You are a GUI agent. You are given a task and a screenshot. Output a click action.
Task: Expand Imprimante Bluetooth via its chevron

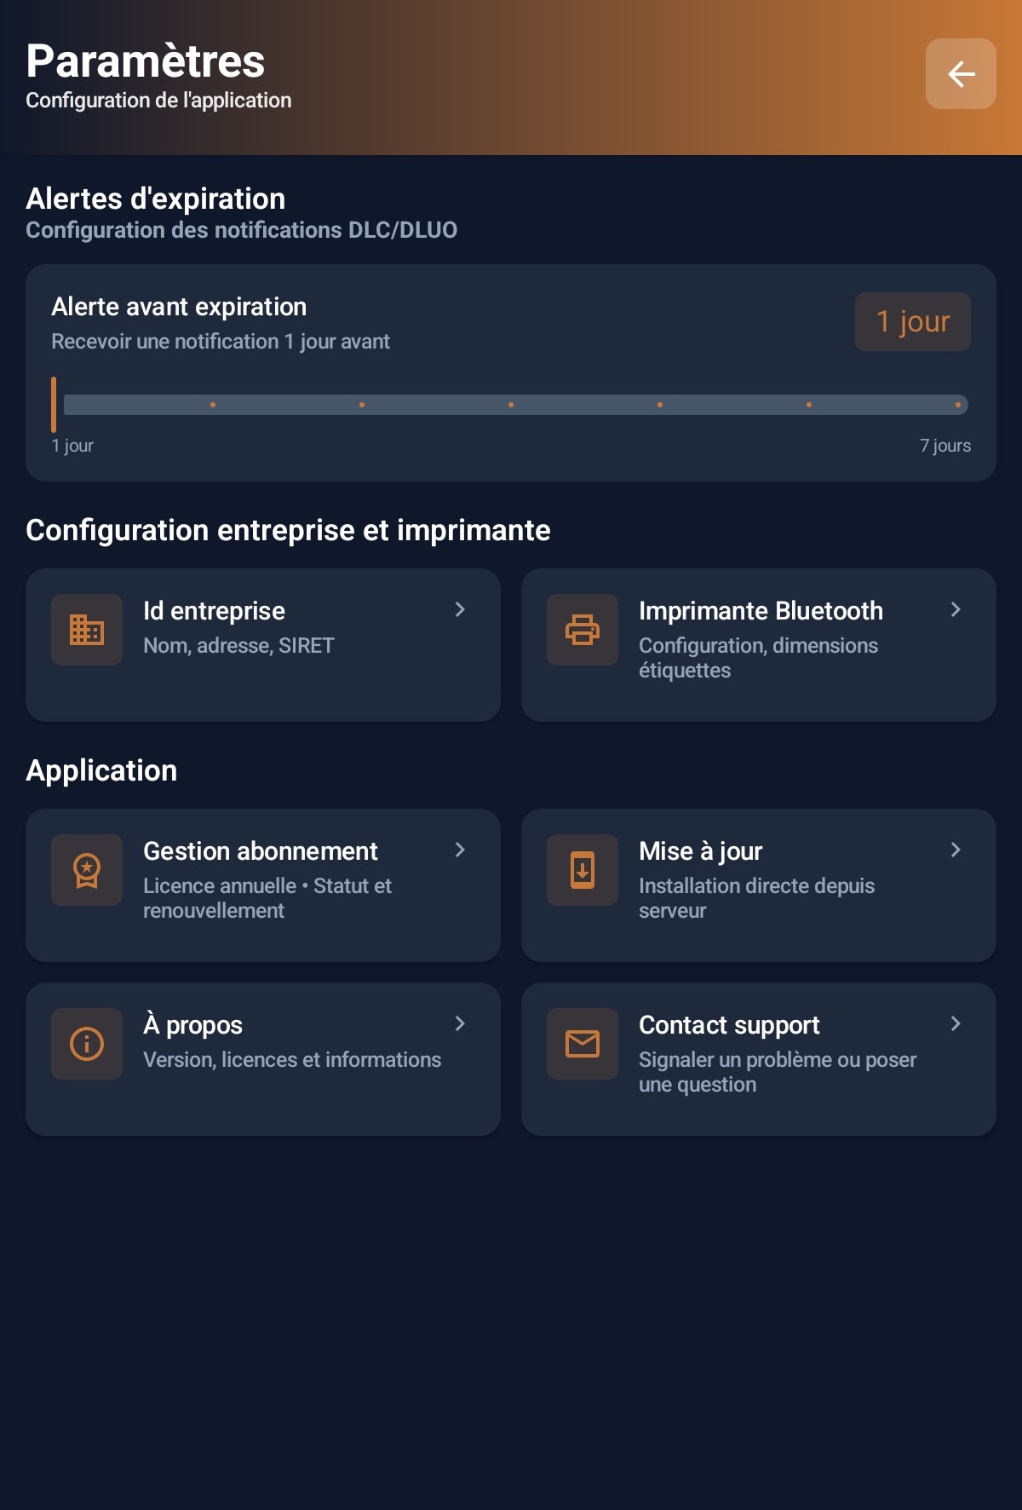click(956, 610)
